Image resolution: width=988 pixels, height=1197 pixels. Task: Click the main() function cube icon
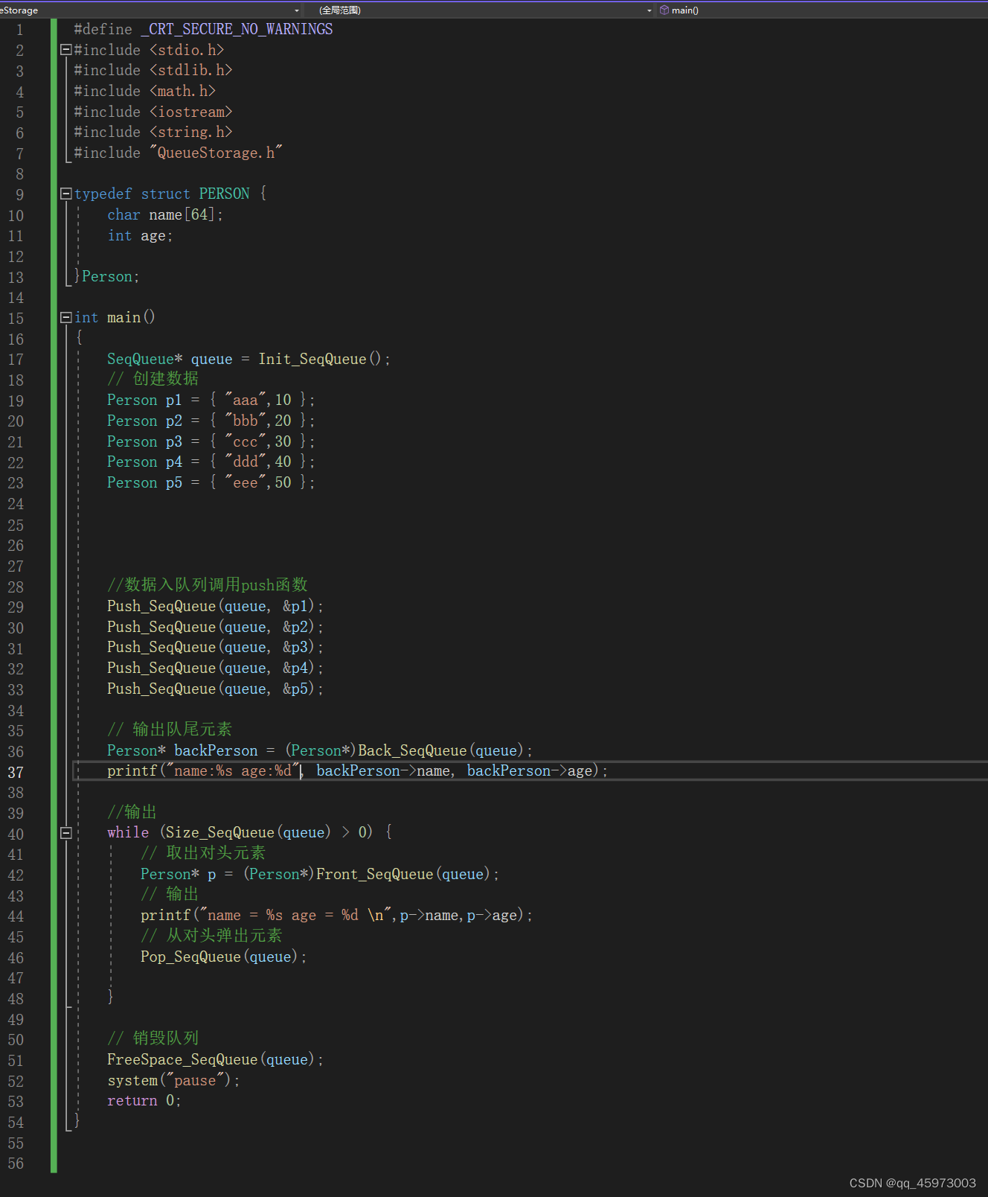[x=664, y=10]
